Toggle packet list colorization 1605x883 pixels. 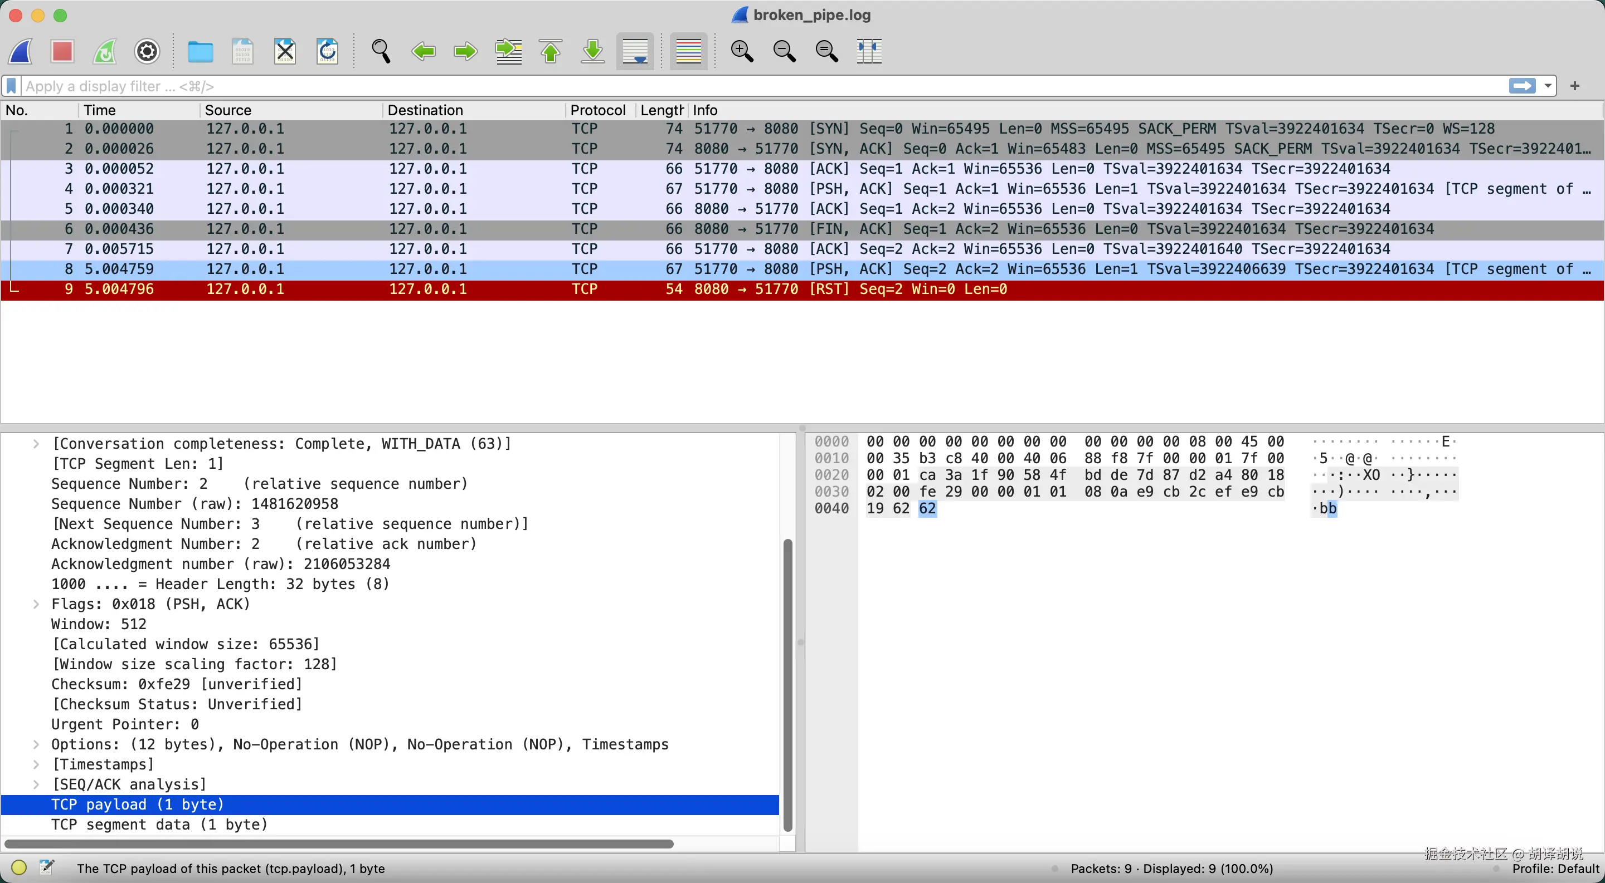688,51
